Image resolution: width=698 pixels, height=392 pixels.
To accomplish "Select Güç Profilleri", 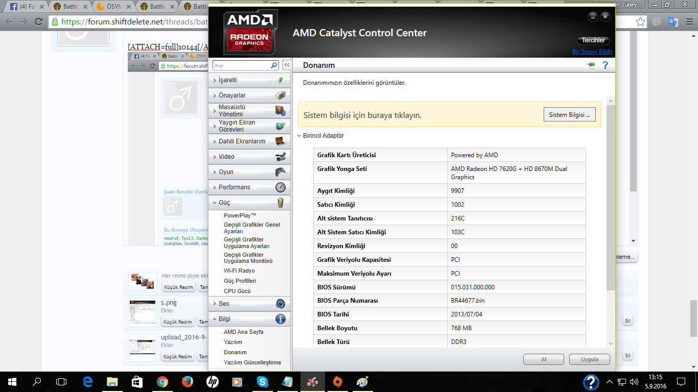I will tap(240, 281).
